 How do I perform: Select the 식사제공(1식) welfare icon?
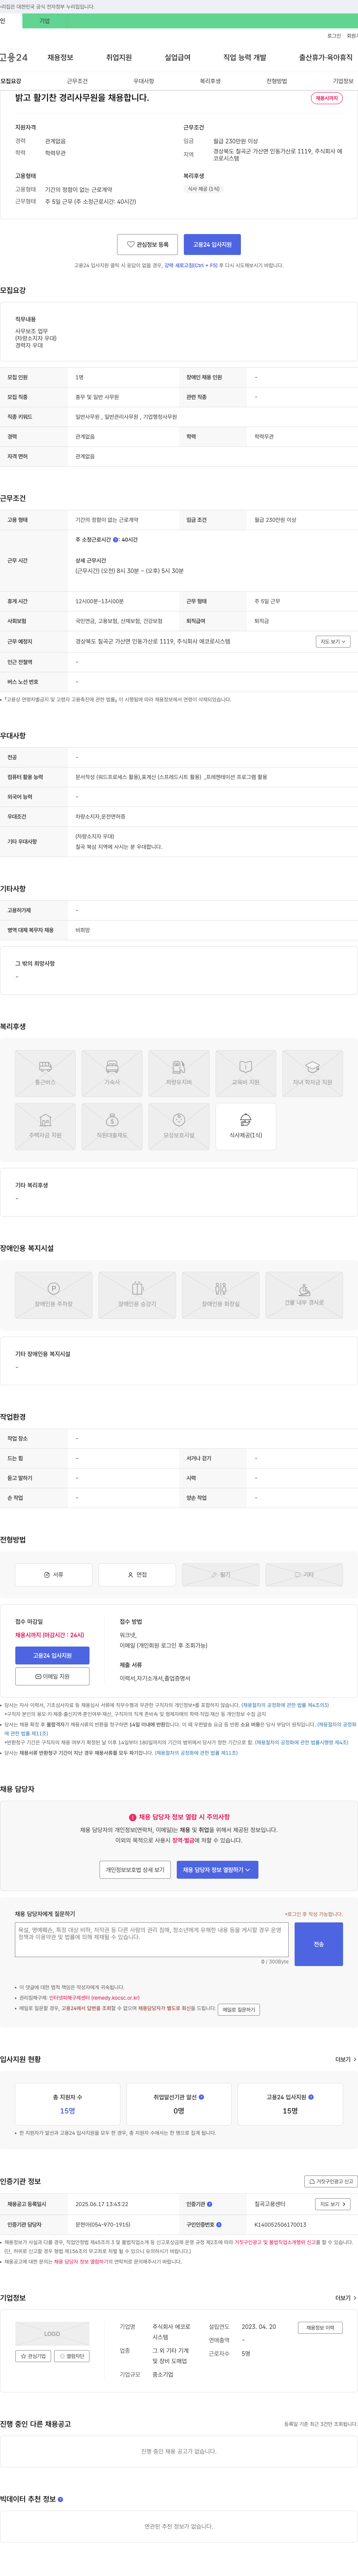[x=246, y=1126]
